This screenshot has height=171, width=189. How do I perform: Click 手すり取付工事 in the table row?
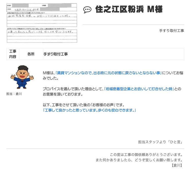tap(56, 54)
